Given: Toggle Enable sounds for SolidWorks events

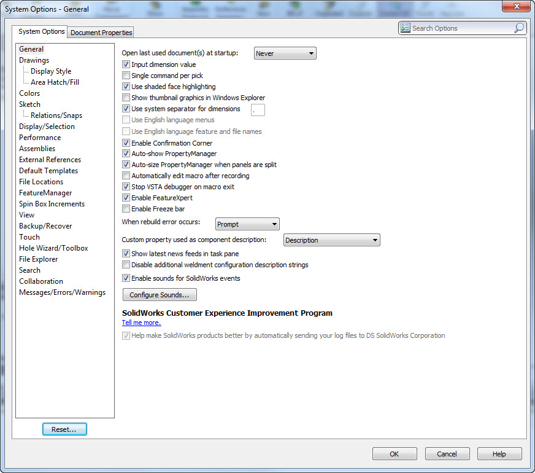Looking at the screenshot, I should [x=126, y=278].
